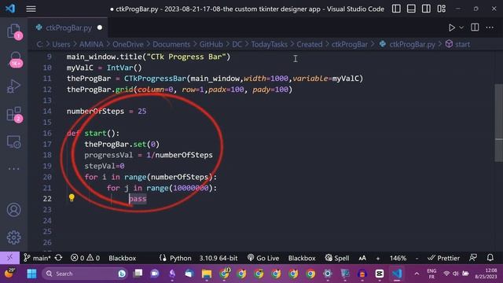Start Go Live server
Viewport: 503px width, 283px height.
coord(263,258)
